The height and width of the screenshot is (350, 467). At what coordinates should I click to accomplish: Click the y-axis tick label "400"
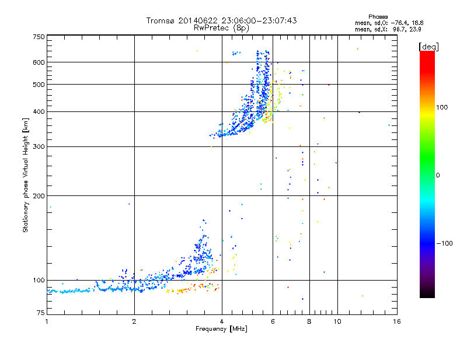tap(39, 111)
